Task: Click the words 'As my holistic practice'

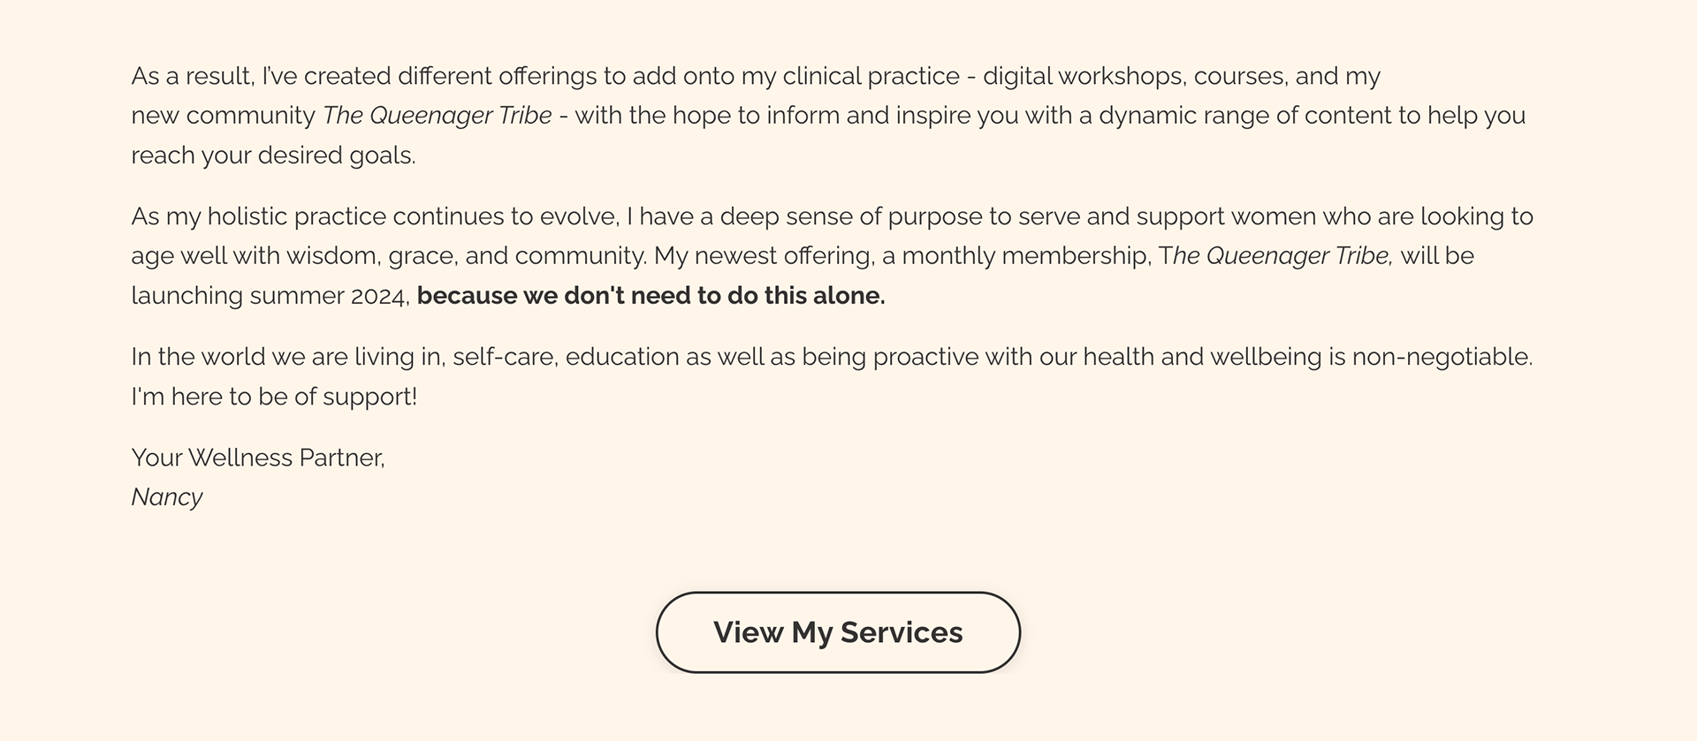Action: tap(259, 216)
